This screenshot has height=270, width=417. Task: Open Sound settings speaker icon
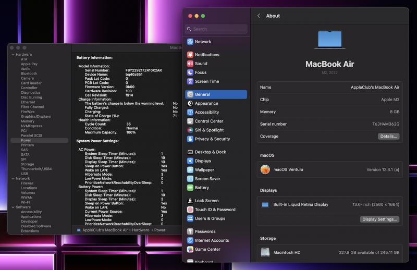tap(190, 64)
